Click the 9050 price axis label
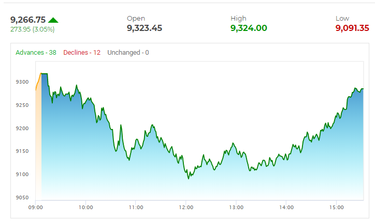Image resolution: width=375 pixels, height=221 pixels. pos(22,198)
